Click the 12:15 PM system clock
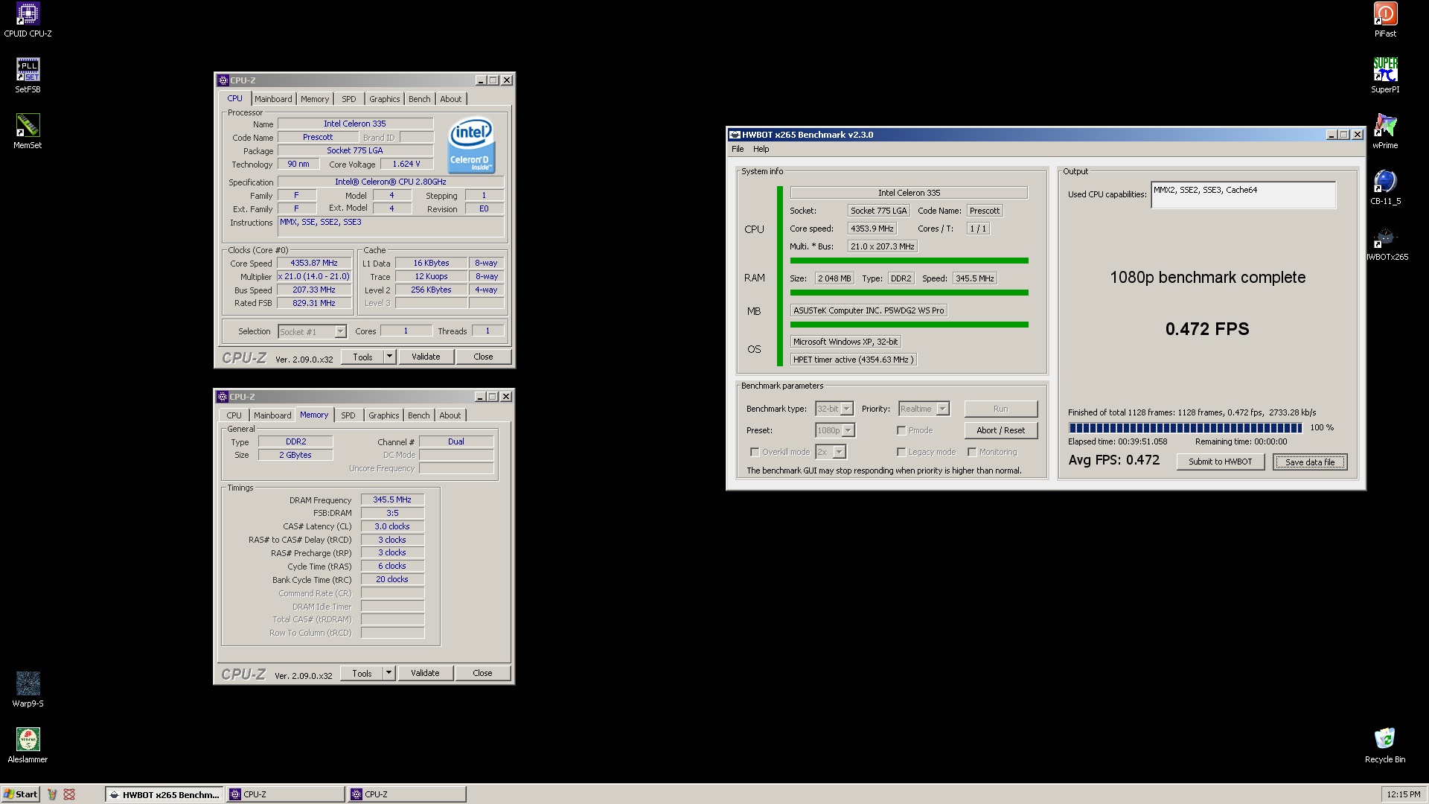The image size is (1429, 804). click(x=1404, y=794)
